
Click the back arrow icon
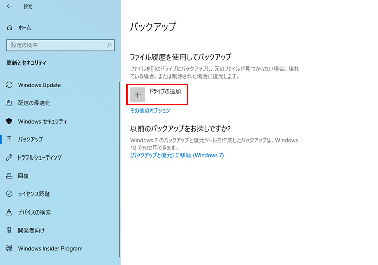9,6
